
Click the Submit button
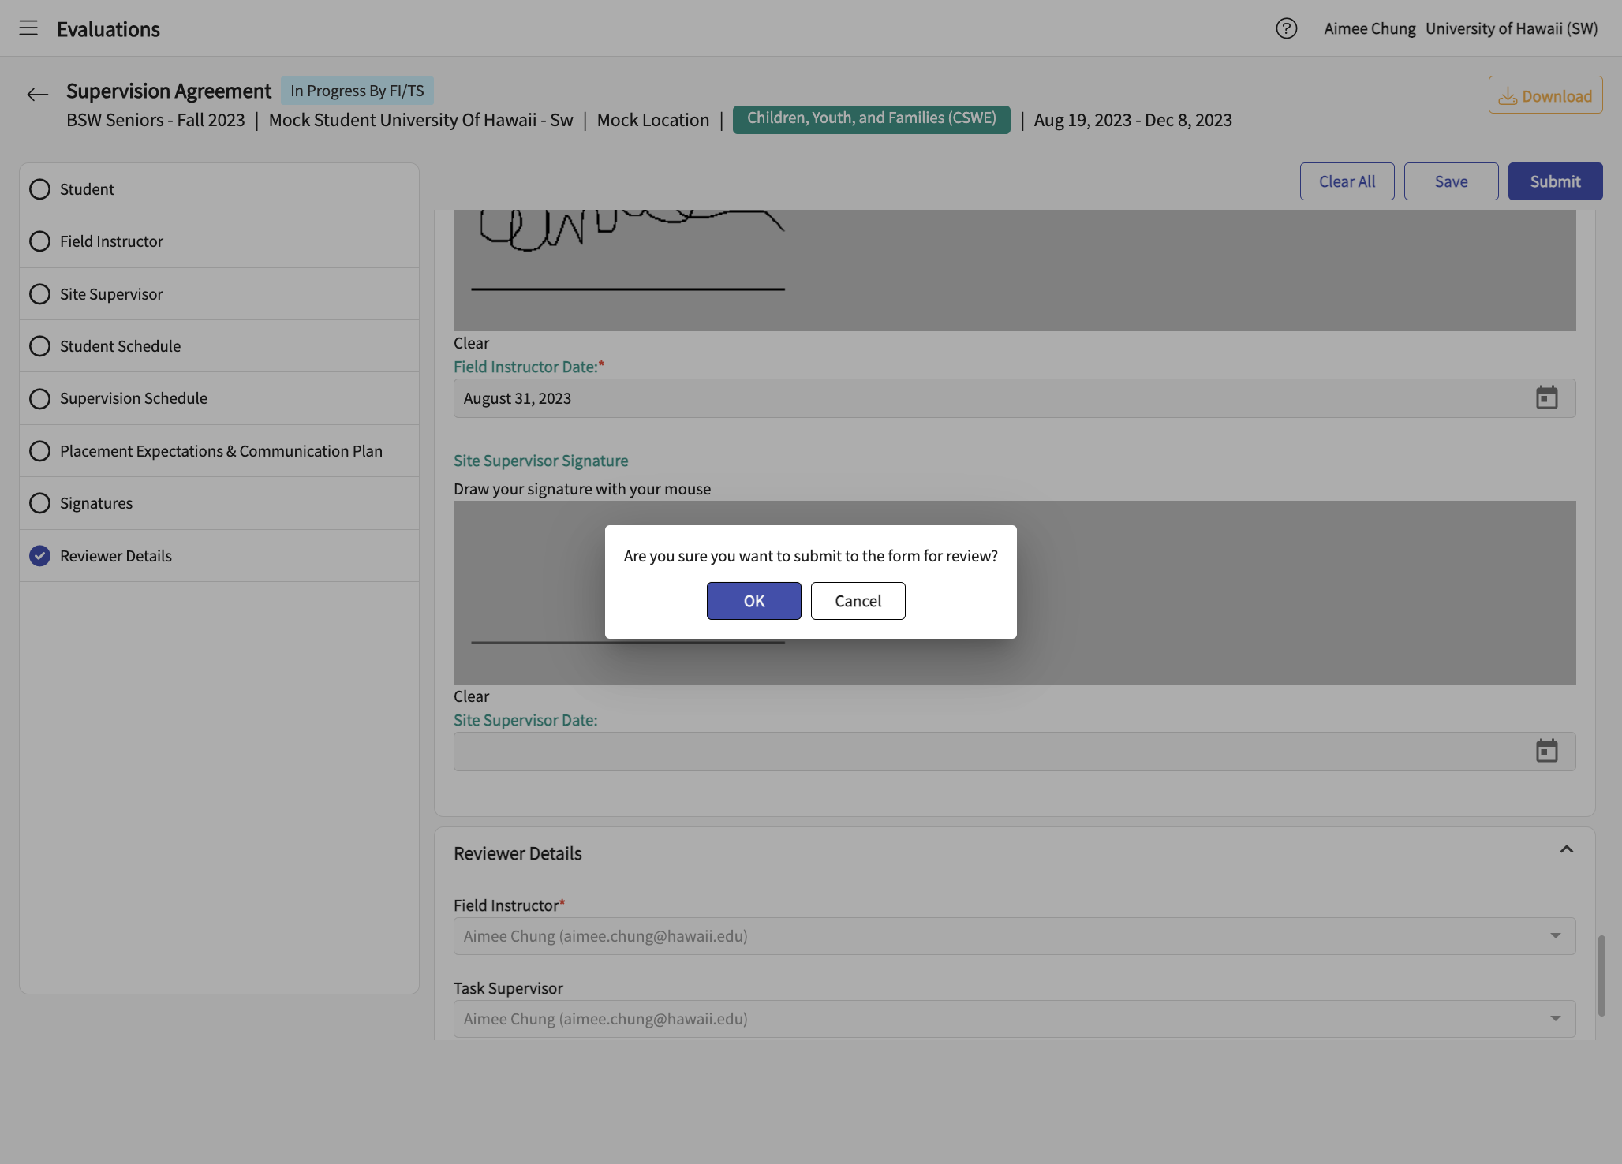pyautogui.click(x=1555, y=181)
